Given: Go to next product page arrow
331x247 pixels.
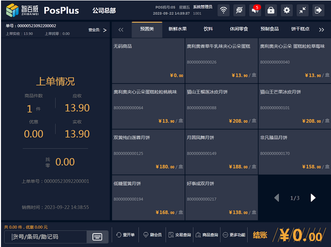Looking at the screenshot, I should point(313,198).
